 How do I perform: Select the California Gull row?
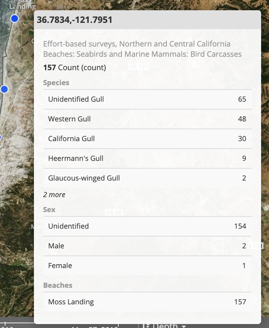tap(148, 139)
